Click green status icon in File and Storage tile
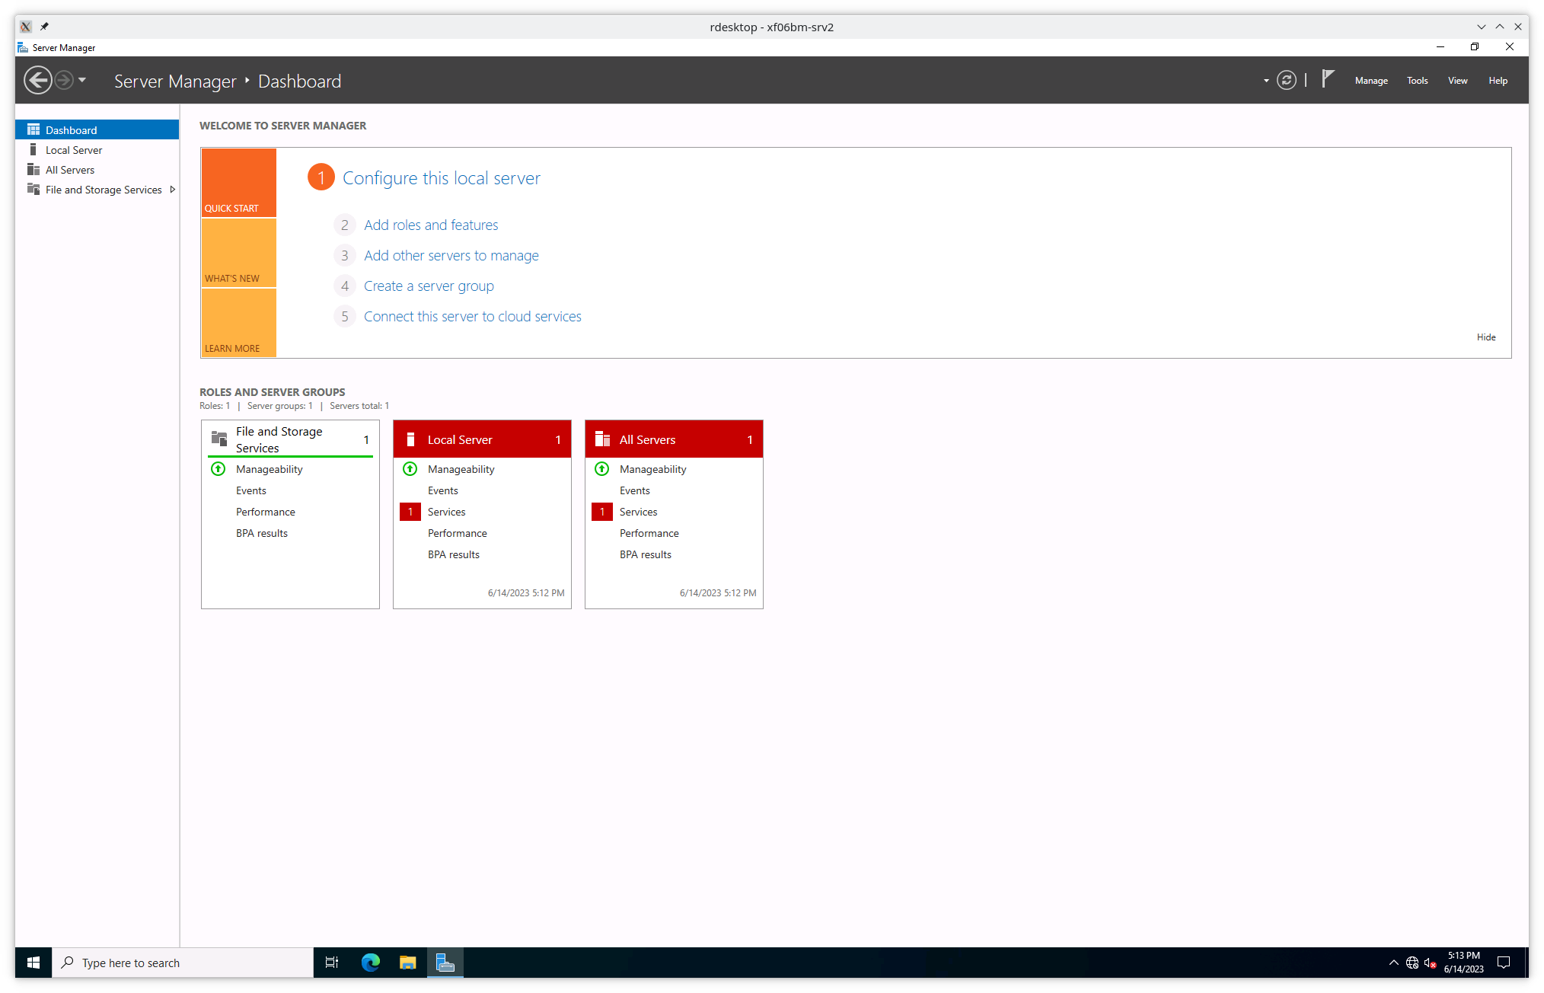 219,469
